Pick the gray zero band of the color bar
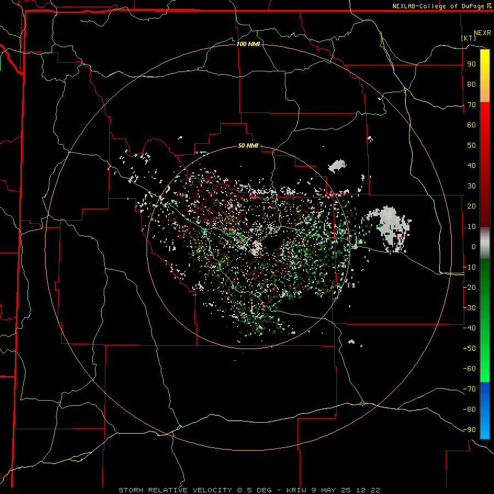The height and width of the screenshot is (494, 494). (x=485, y=243)
